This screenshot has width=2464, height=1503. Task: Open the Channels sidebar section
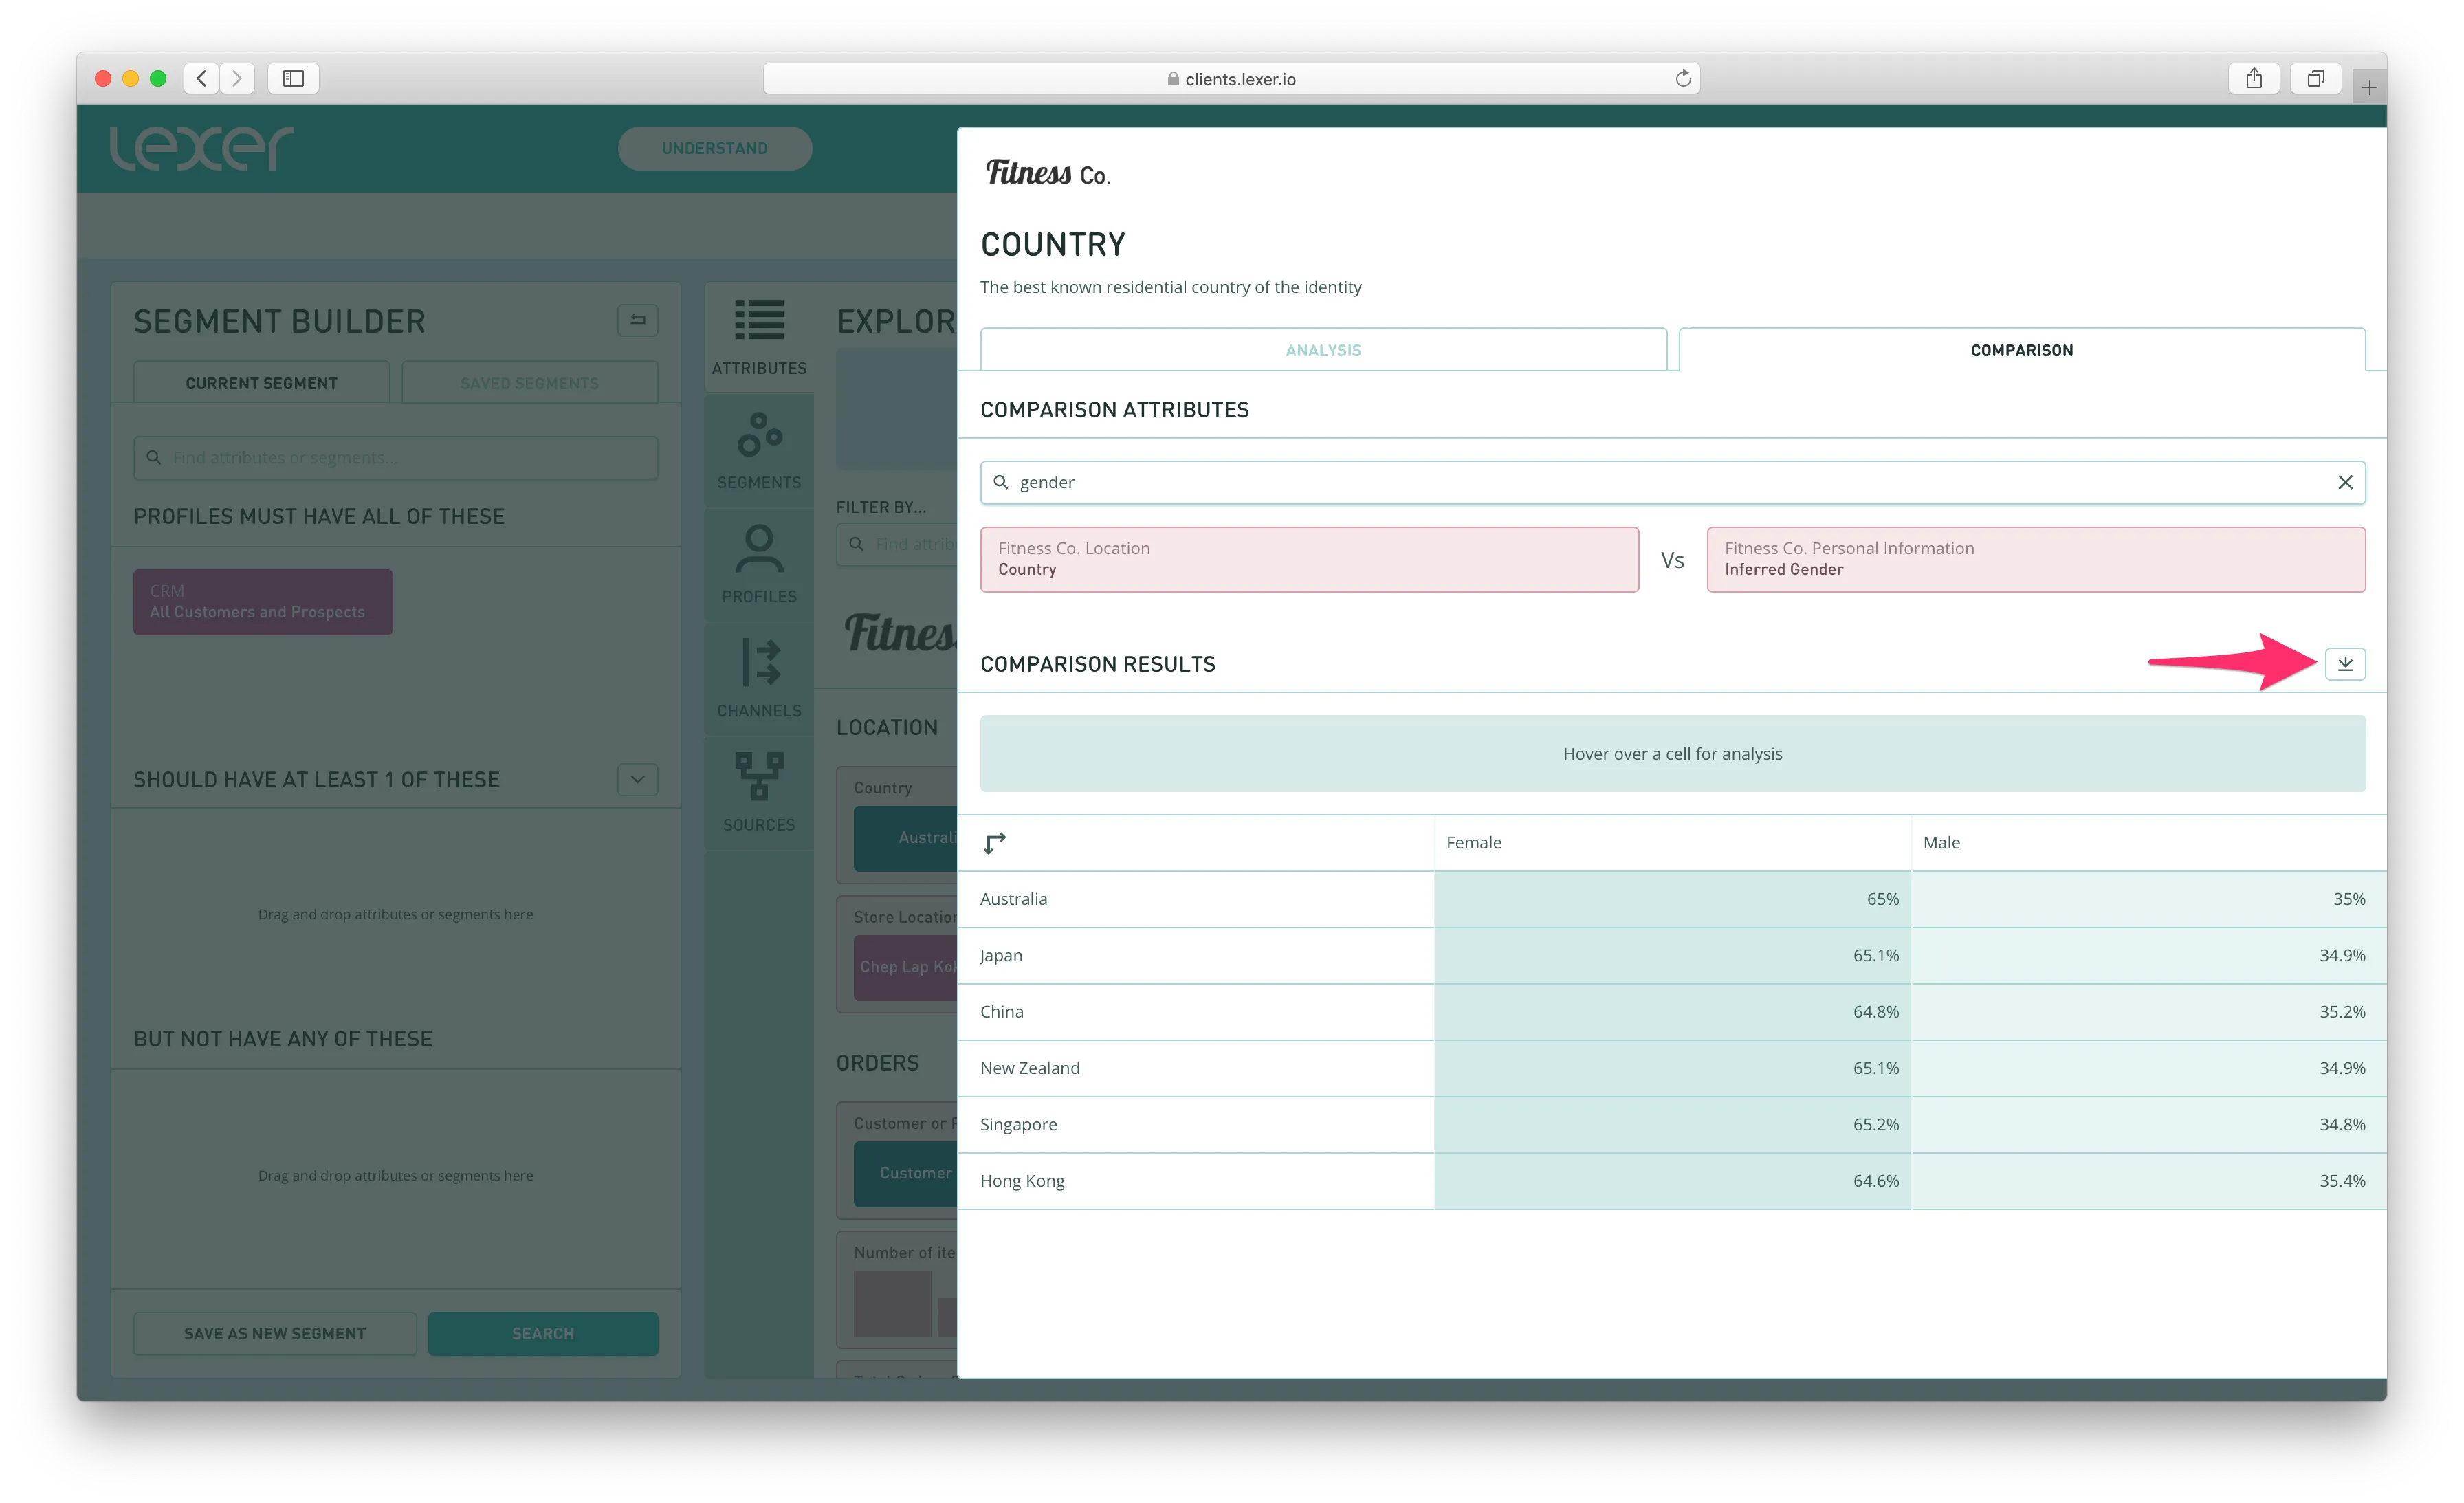[759, 679]
